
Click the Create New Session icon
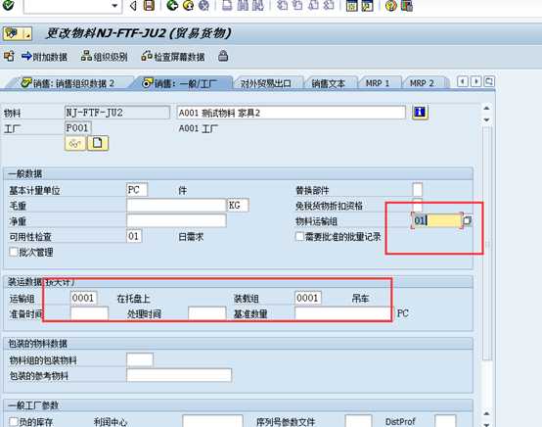click(x=351, y=6)
